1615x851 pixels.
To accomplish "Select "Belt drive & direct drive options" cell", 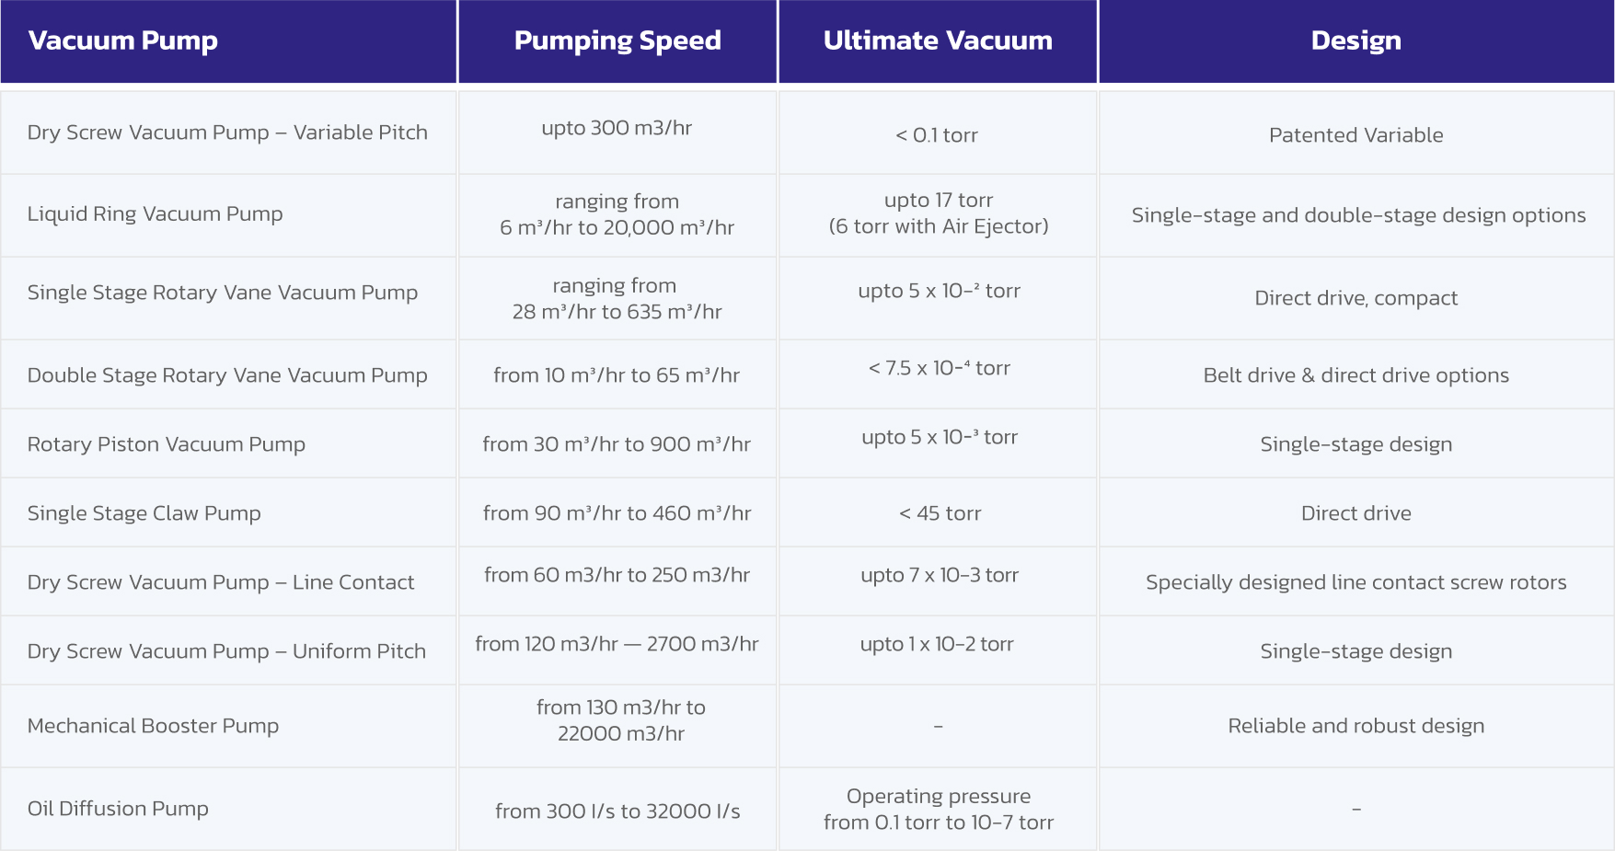I will (1355, 375).
